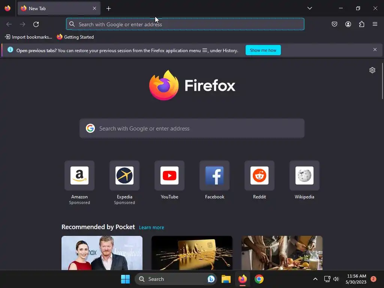Open the network status tray icon
The height and width of the screenshot is (288, 384).
327,279
